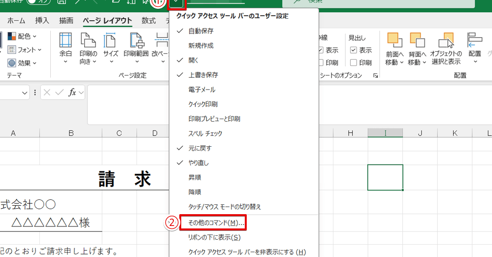Open the 余白 (margins) menu
This screenshot has width=492, height=257.
66,48
